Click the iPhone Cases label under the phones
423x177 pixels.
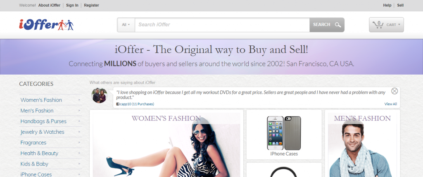tap(284, 154)
